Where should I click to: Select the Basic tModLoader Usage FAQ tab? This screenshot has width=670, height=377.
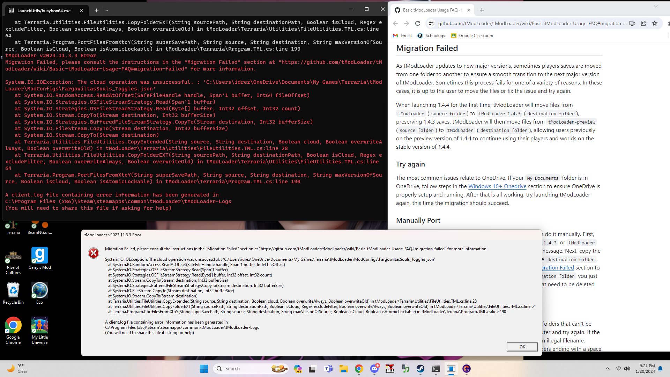(431, 10)
